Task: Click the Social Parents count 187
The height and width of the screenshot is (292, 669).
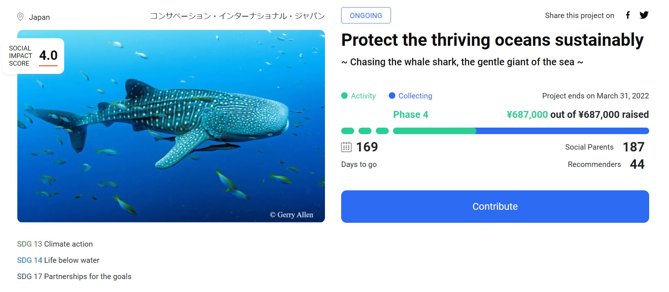Action: 633,147
